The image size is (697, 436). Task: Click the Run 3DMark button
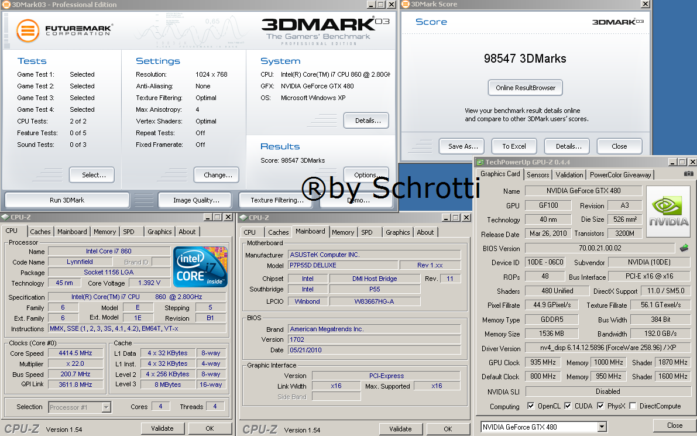pos(67,200)
